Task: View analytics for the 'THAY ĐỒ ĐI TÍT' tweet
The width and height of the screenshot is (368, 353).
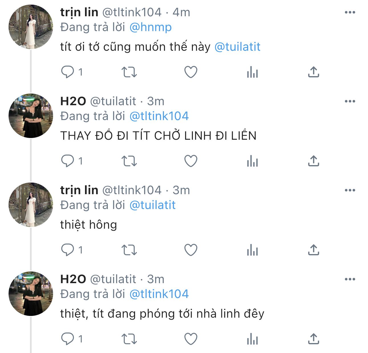Action: (252, 161)
